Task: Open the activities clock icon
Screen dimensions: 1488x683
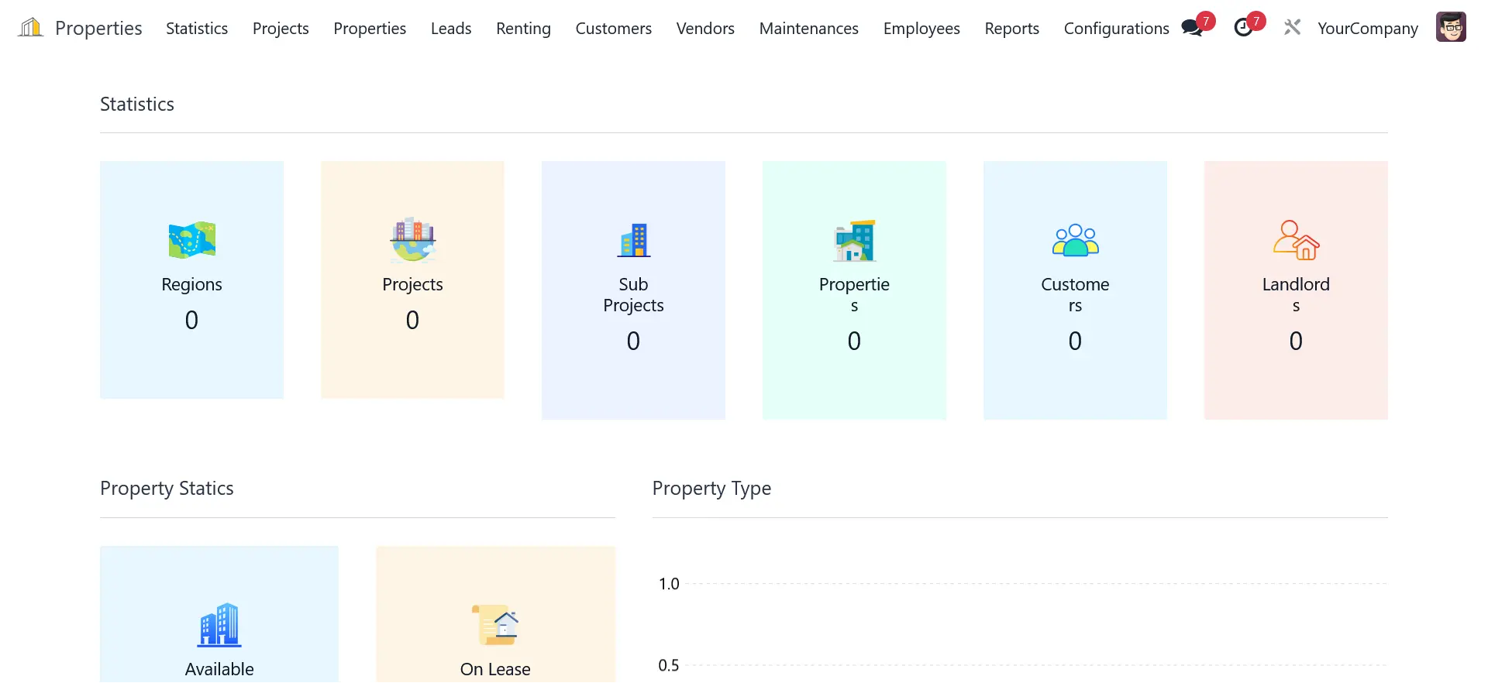Action: coord(1244,28)
